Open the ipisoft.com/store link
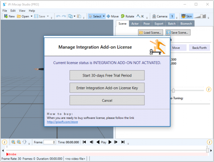Screen dimensions: 214x162 [x=62, y=122]
